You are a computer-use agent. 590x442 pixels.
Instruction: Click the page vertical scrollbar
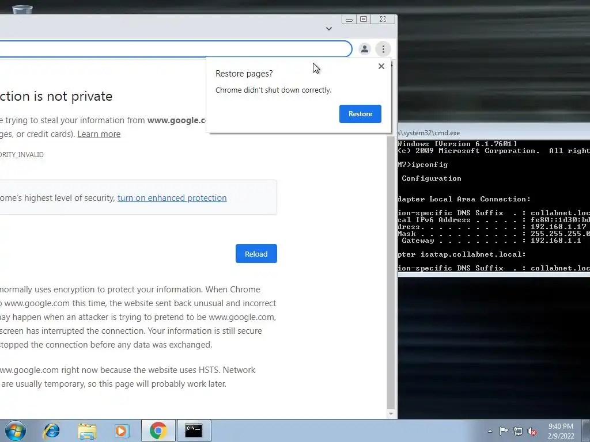click(391, 272)
